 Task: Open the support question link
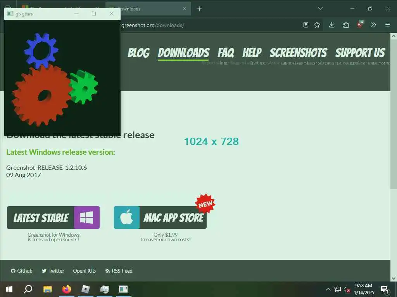click(297, 63)
